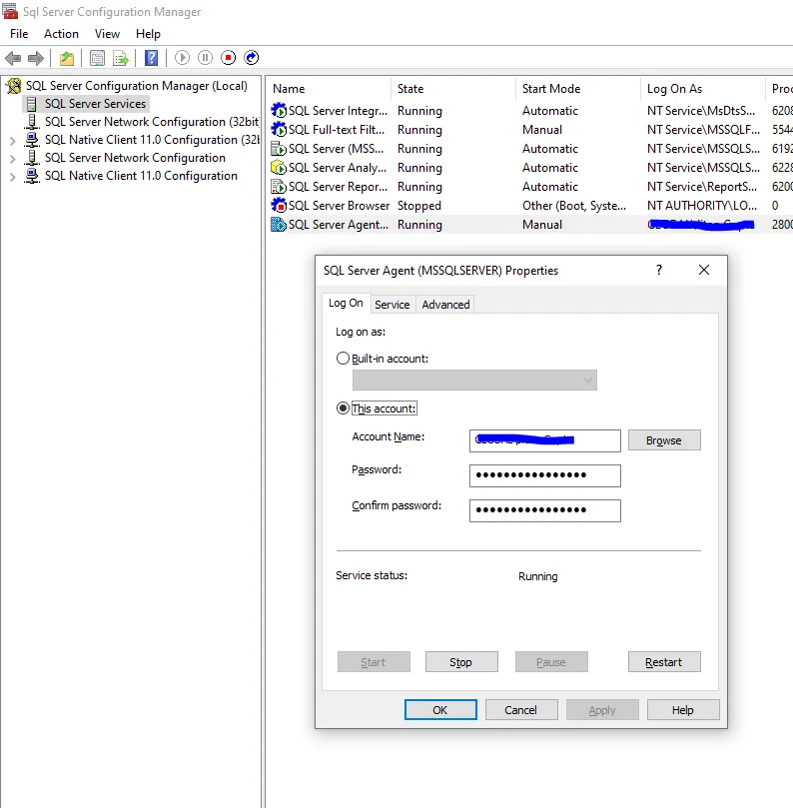
Task: Click the Start Service toolbar icon
Action: pyautogui.click(x=182, y=58)
